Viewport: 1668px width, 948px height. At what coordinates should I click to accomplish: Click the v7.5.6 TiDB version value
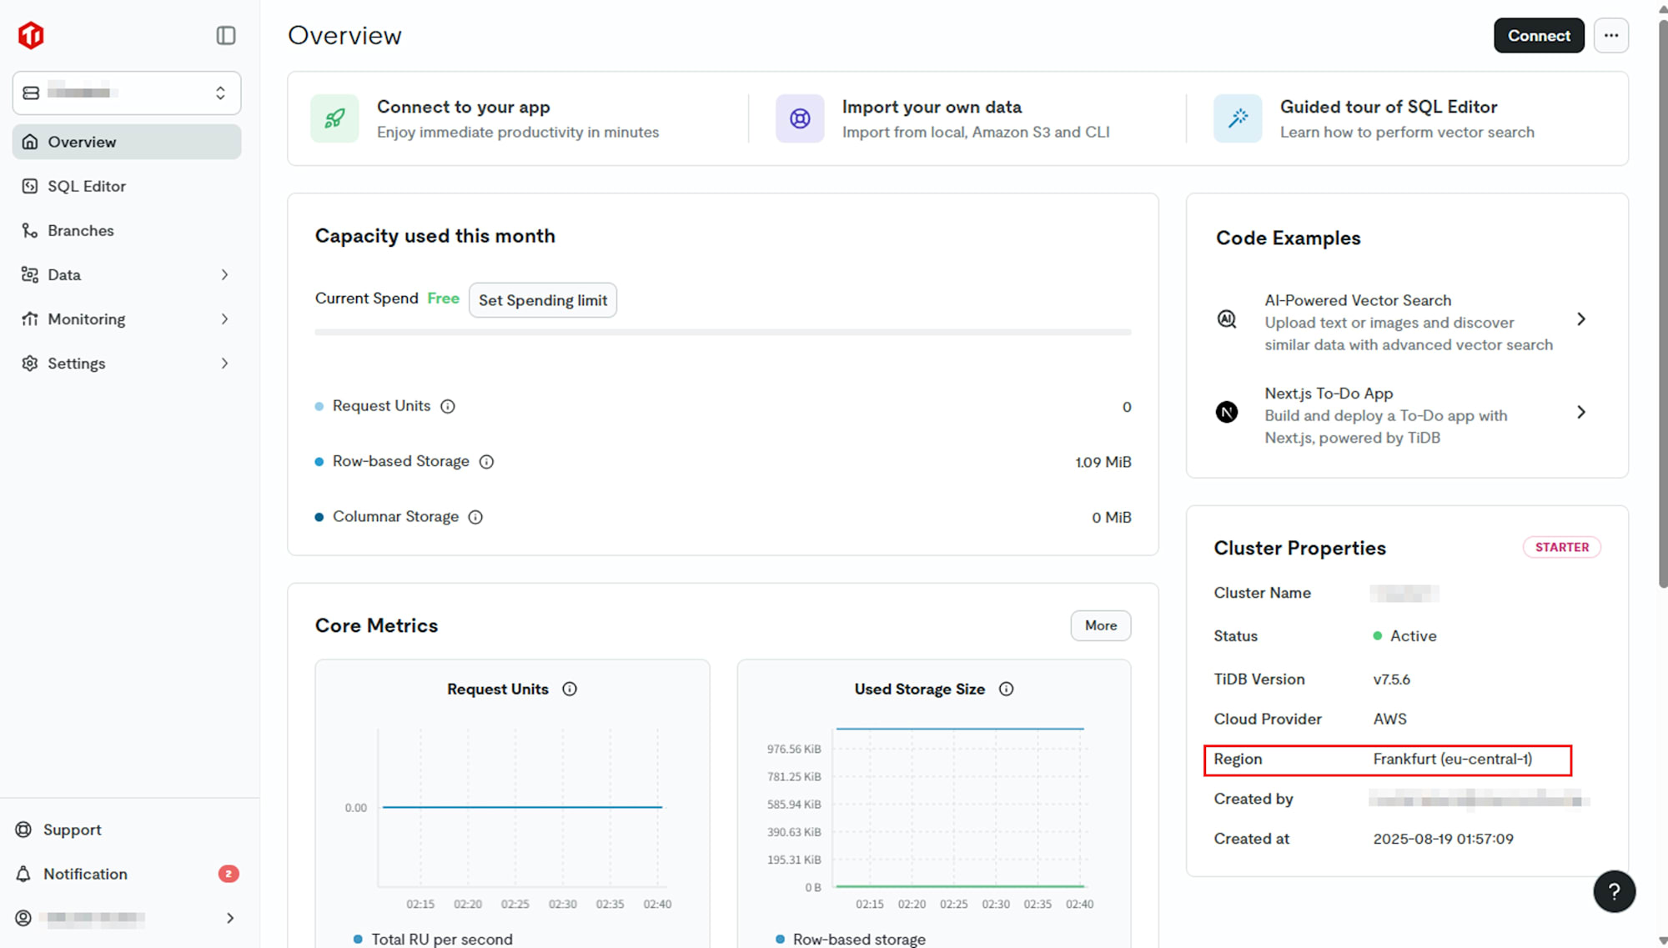(x=1391, y=680)
